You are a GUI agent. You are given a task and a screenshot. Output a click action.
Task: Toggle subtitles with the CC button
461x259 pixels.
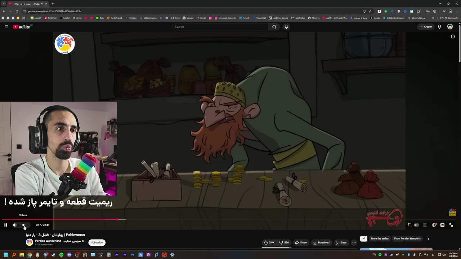[x=425, y=225]
